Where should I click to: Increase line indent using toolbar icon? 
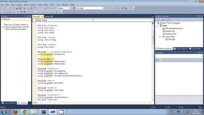(x=25, y=12)
